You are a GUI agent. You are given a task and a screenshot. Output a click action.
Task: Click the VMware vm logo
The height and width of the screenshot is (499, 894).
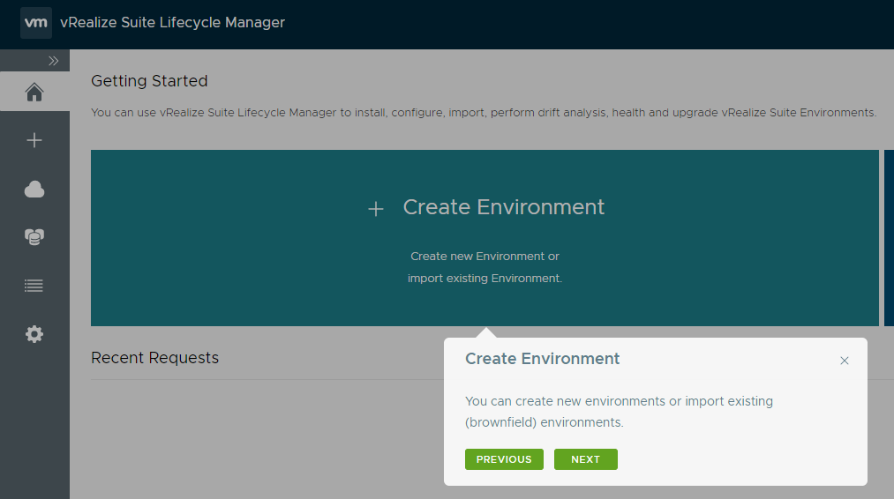[35, 23]
